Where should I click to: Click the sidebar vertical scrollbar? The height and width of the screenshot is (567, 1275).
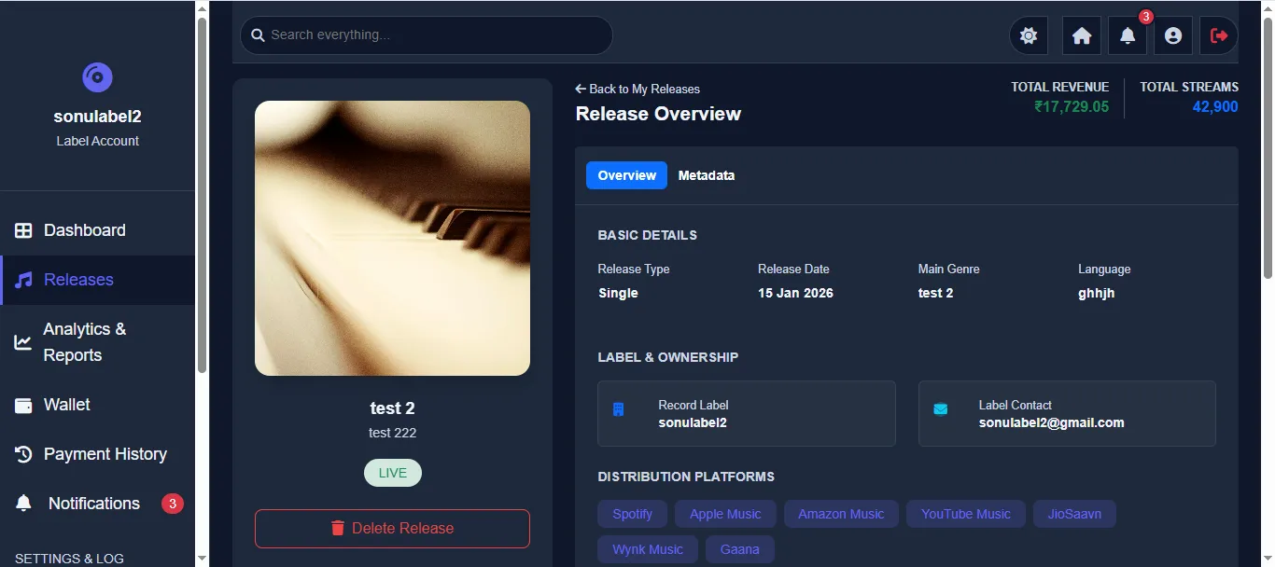202,196
